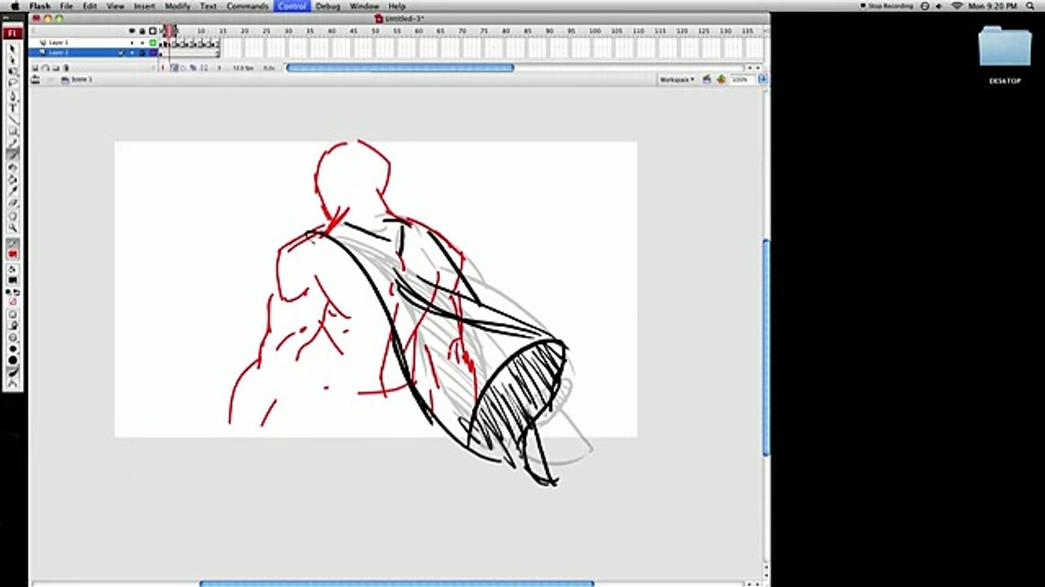Open the Workspace dropdown
The width and height of the screenshot is (1045, 587).
pos(677,79)
